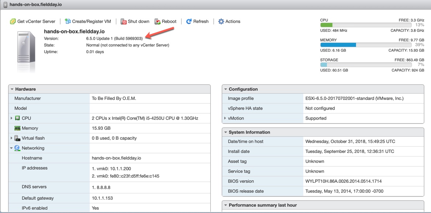Select version text "6.5.0 Update 1 (Build 5969303)"

pyautogui.click(x=114, y=38)
